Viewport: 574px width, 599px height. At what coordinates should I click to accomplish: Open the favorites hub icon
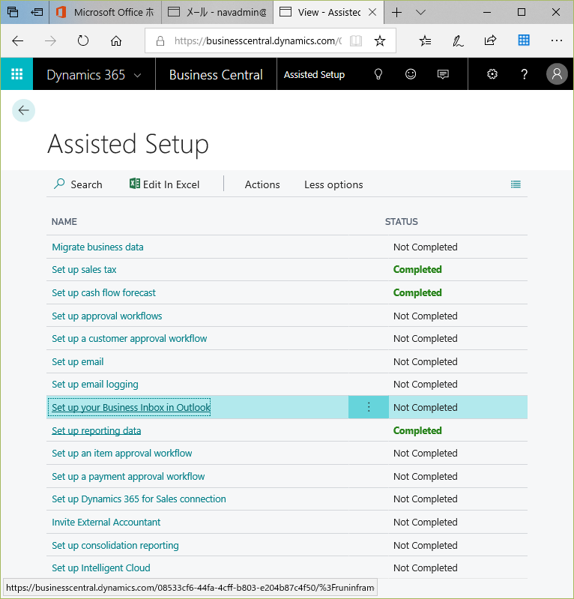coord(425,40)
